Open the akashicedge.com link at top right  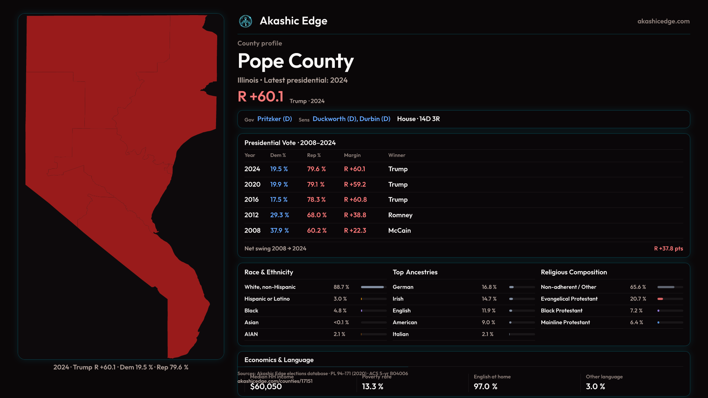click(x=663, y=21)
